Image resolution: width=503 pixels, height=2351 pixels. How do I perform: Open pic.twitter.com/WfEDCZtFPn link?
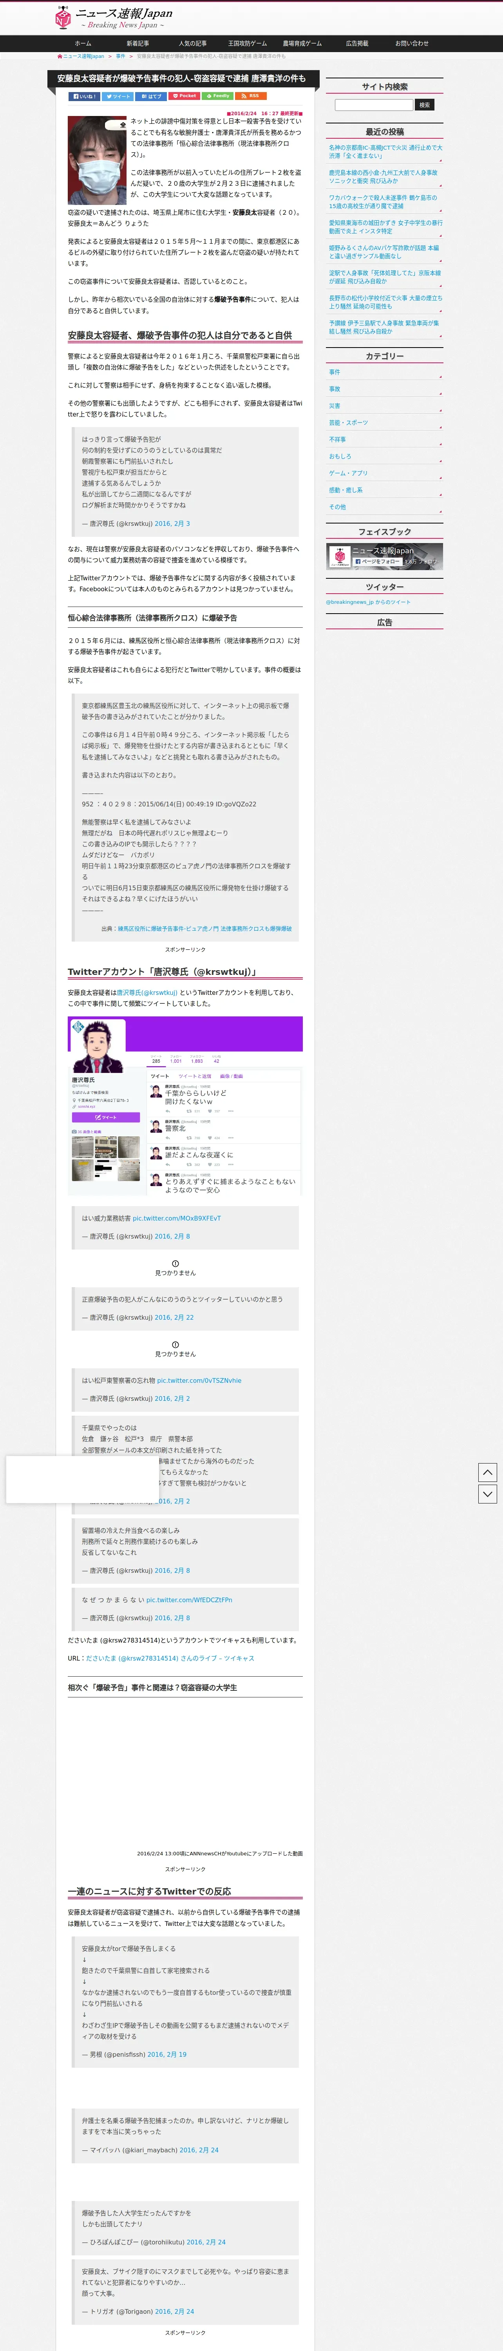pos(189,1600)
